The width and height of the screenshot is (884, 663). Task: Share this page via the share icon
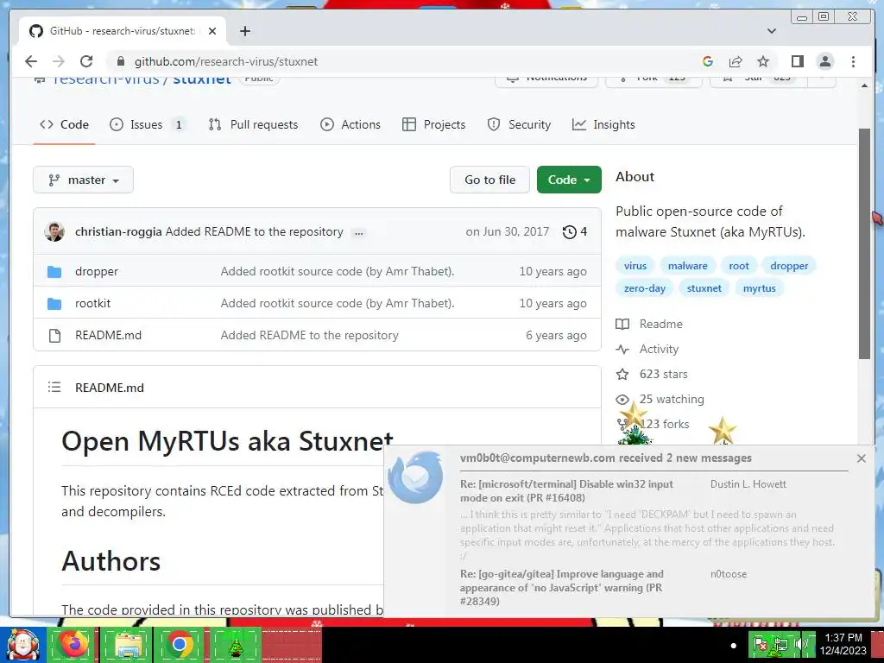point(736,61)
